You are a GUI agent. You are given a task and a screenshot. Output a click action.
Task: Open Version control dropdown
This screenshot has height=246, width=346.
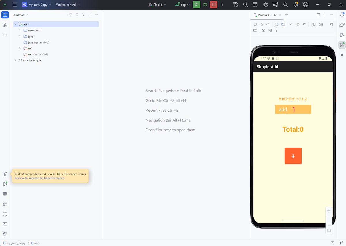pos(68,5)
